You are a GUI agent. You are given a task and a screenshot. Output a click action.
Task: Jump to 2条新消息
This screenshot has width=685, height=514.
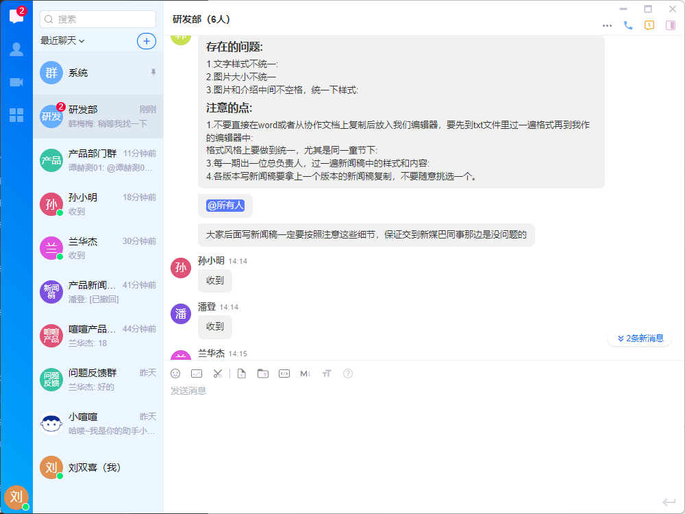640,339
